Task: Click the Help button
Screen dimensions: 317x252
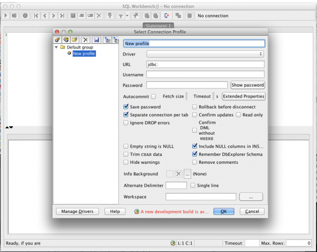Action: (x=115, y=211)
